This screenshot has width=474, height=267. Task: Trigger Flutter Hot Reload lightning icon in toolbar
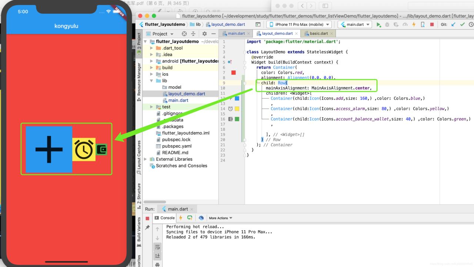pos(414,24)
